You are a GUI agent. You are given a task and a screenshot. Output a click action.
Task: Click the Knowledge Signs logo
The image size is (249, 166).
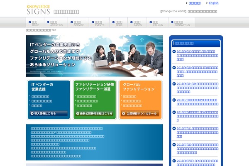pyautogui.click(x=38, y=10)
